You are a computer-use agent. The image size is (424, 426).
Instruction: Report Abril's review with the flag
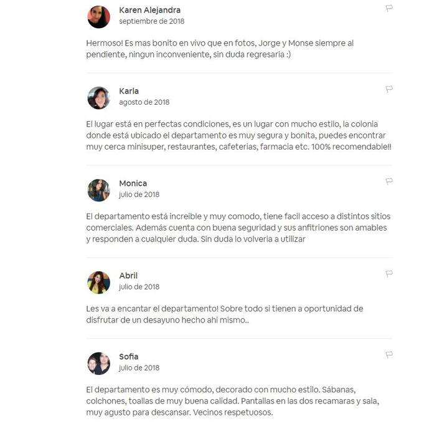389,274
